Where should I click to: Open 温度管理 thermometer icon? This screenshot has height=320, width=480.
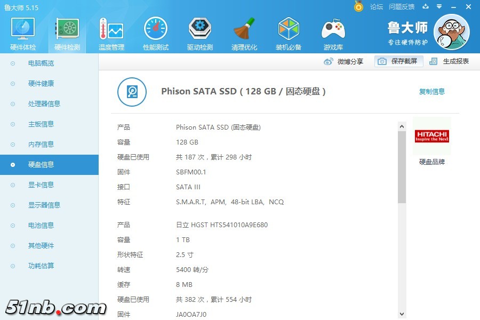[x=111, y=33]
